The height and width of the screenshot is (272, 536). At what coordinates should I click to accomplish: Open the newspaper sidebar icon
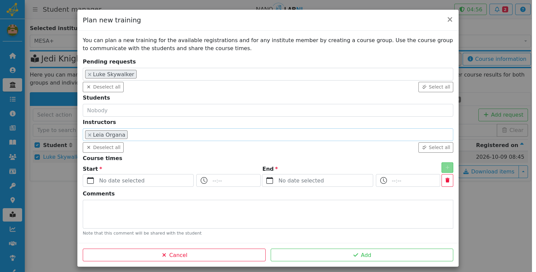coord(12,128)
